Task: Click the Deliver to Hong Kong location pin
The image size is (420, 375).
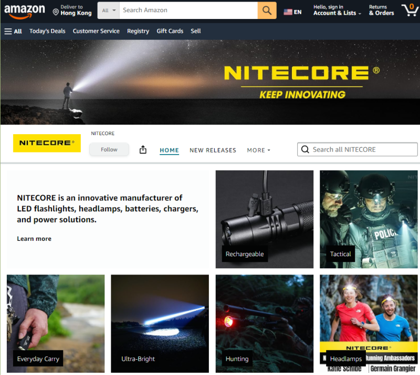Action: (x=56, y=12)
